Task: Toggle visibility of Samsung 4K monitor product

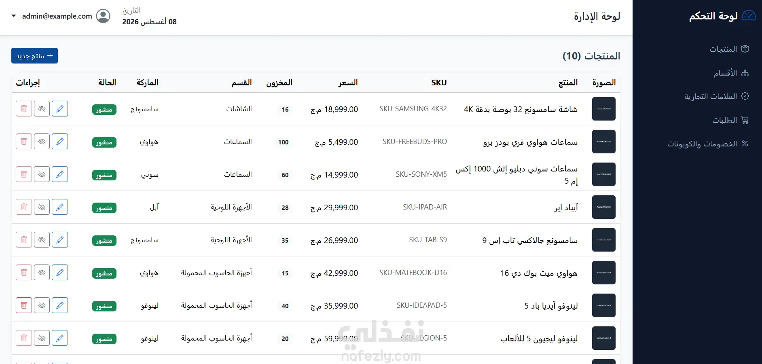Action: coord(42,109)
